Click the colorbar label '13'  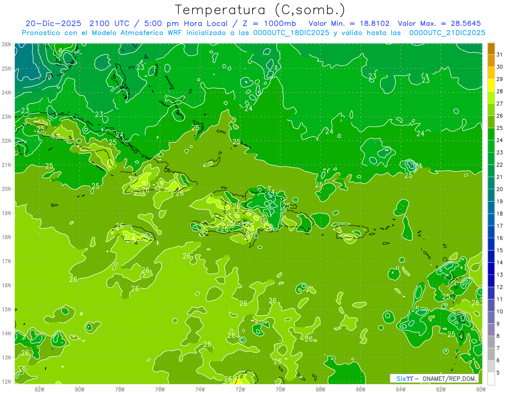[500, 275]
